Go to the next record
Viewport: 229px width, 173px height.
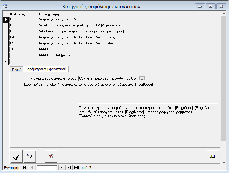pos(62,168)
